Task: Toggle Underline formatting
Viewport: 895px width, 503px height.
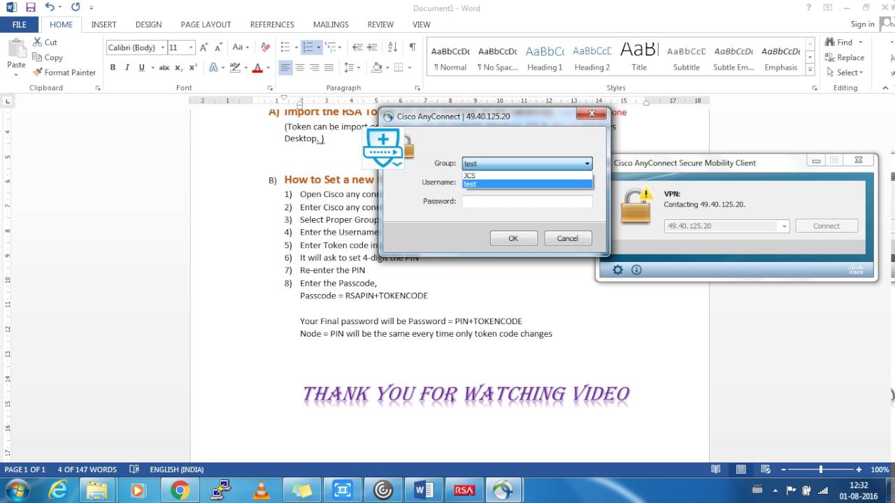Action: click(142, 68)
